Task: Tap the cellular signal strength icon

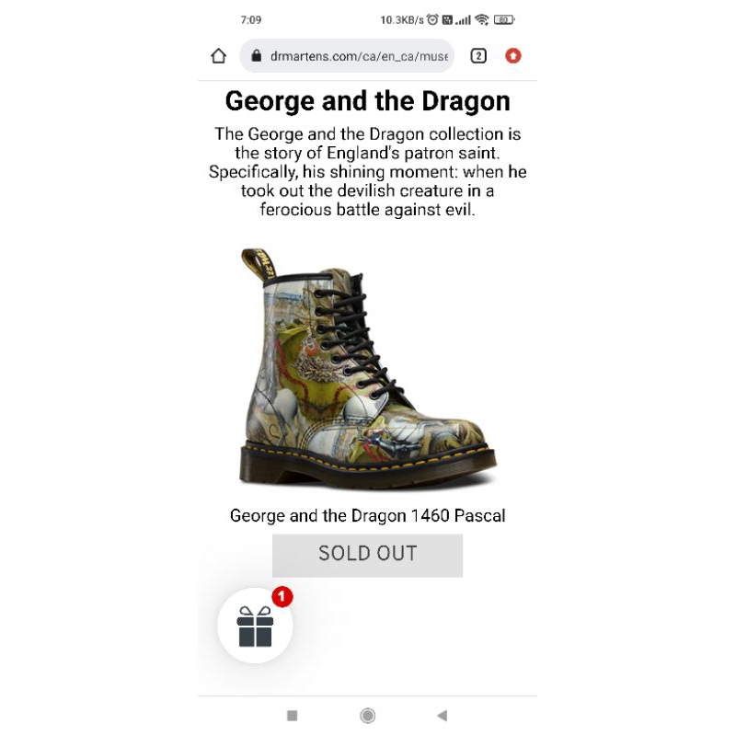Action: (x=463, y=20)
